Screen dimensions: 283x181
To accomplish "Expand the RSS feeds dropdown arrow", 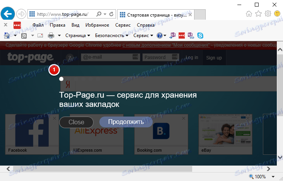I will [x=32, y=36].
